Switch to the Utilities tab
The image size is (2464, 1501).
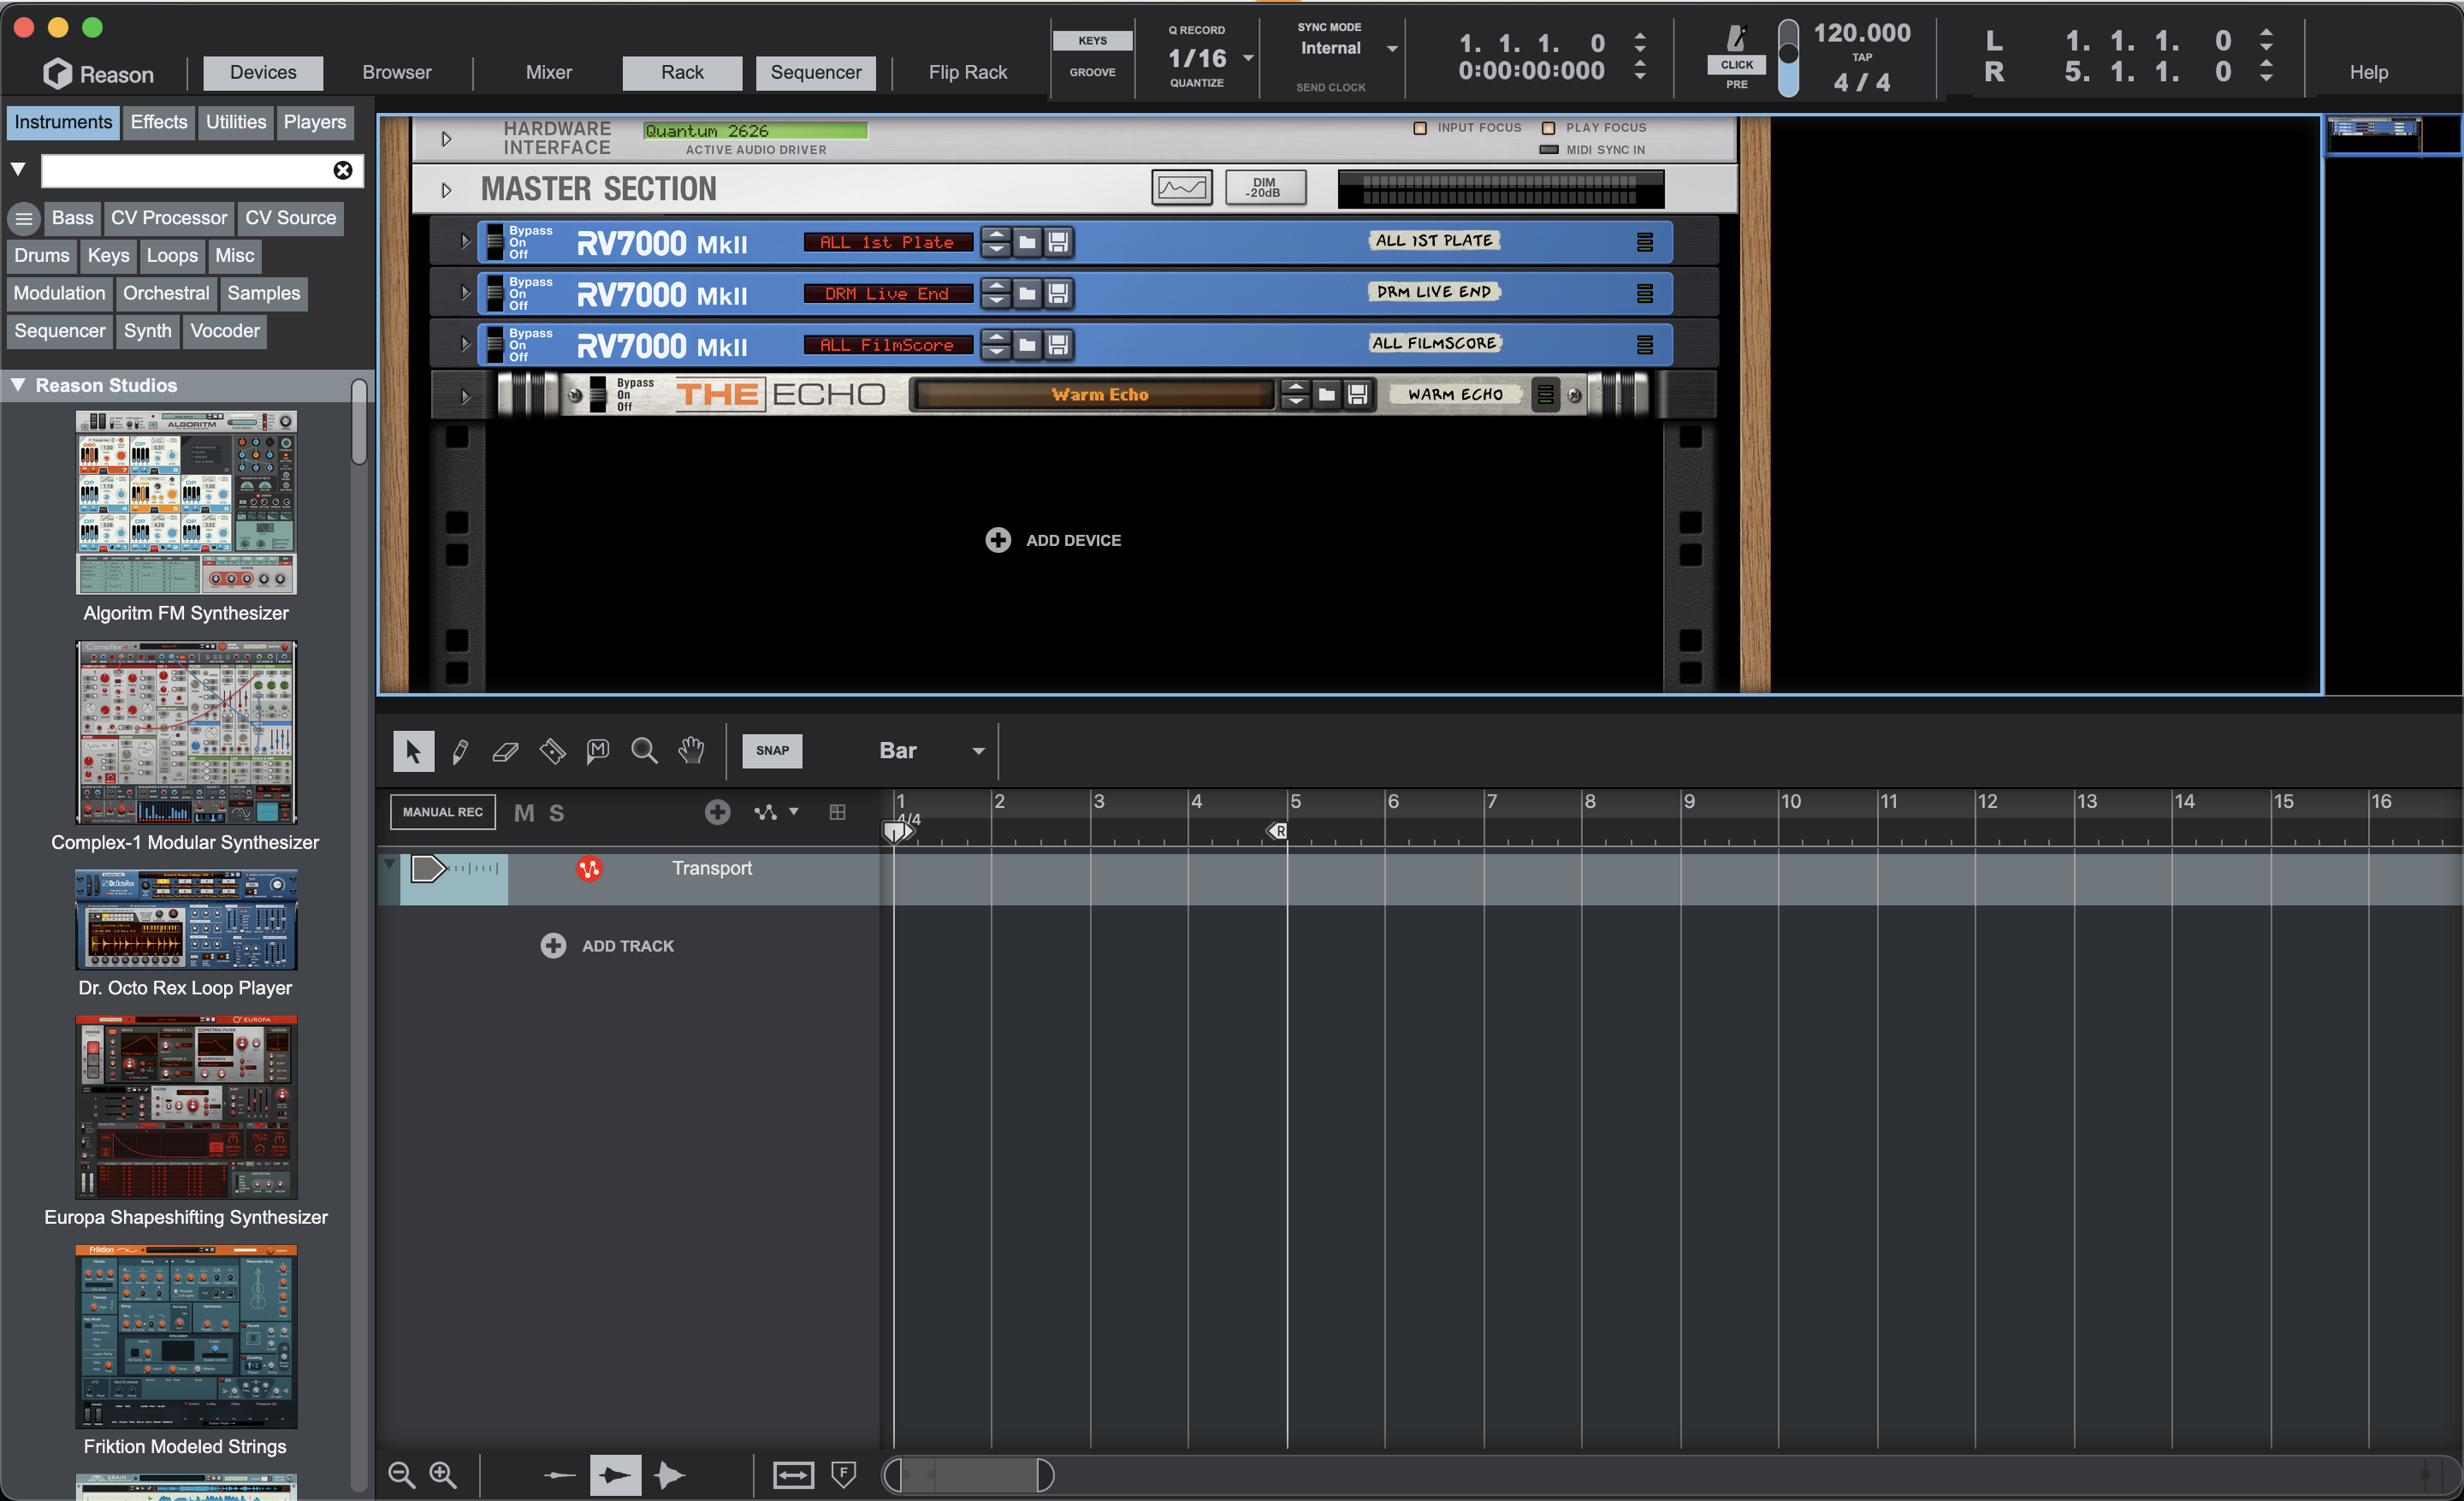(x=236, y=122)
